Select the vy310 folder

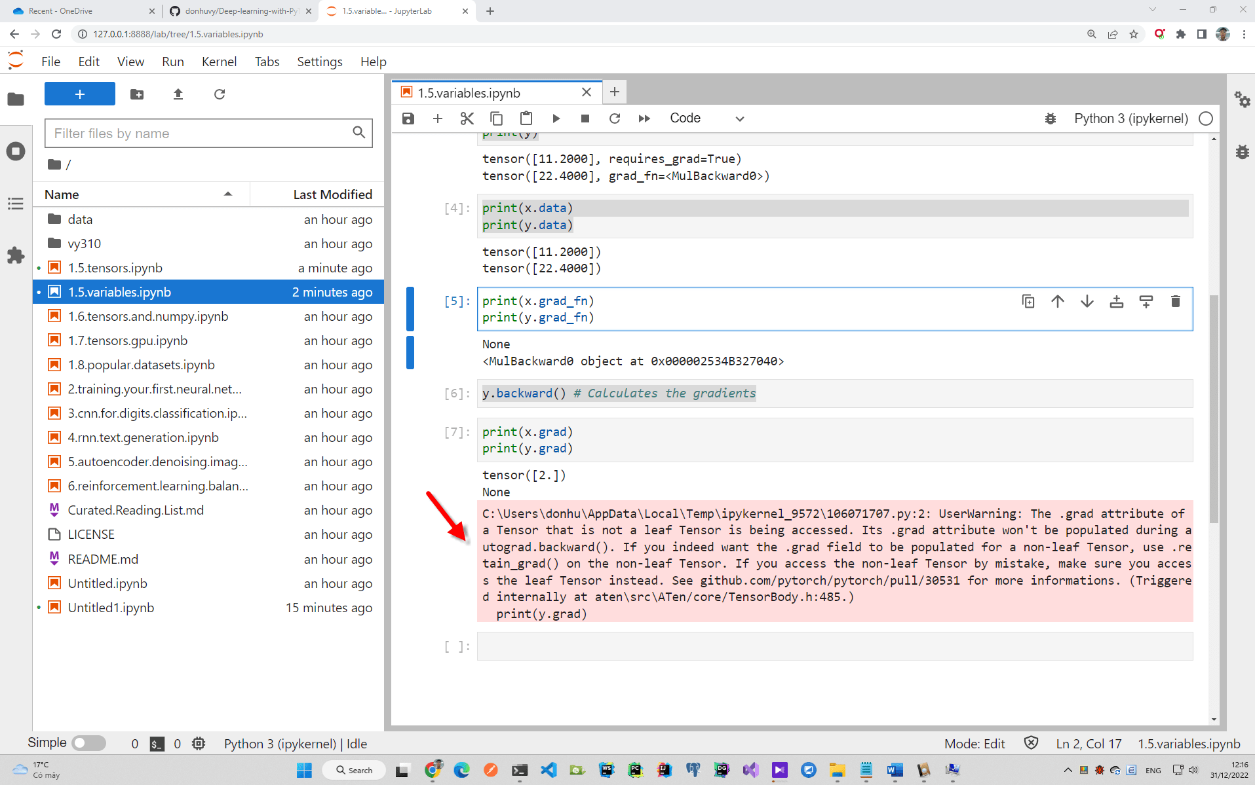(x=208, y=244)
